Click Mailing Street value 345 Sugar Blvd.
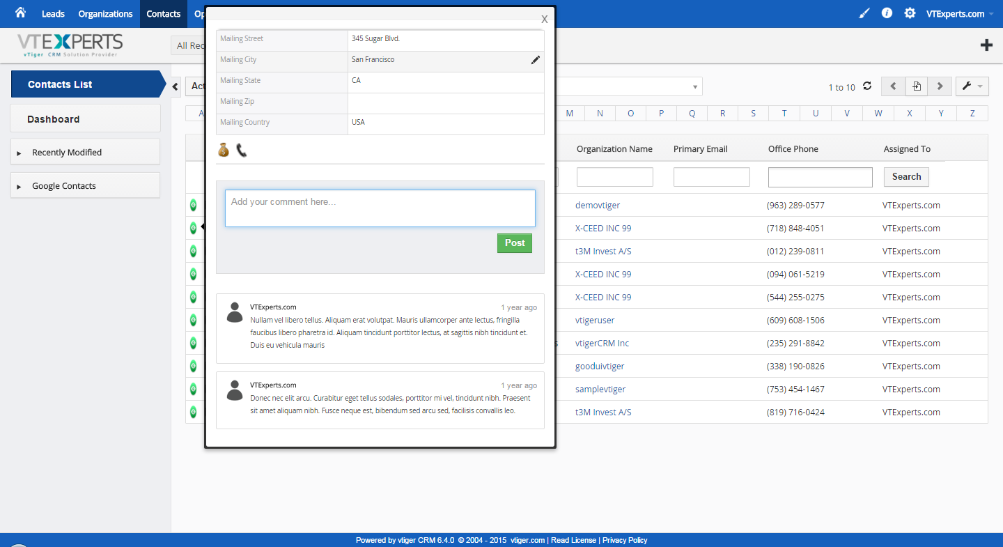This screenshot has width=1003, height=547. tap(375, 38)
